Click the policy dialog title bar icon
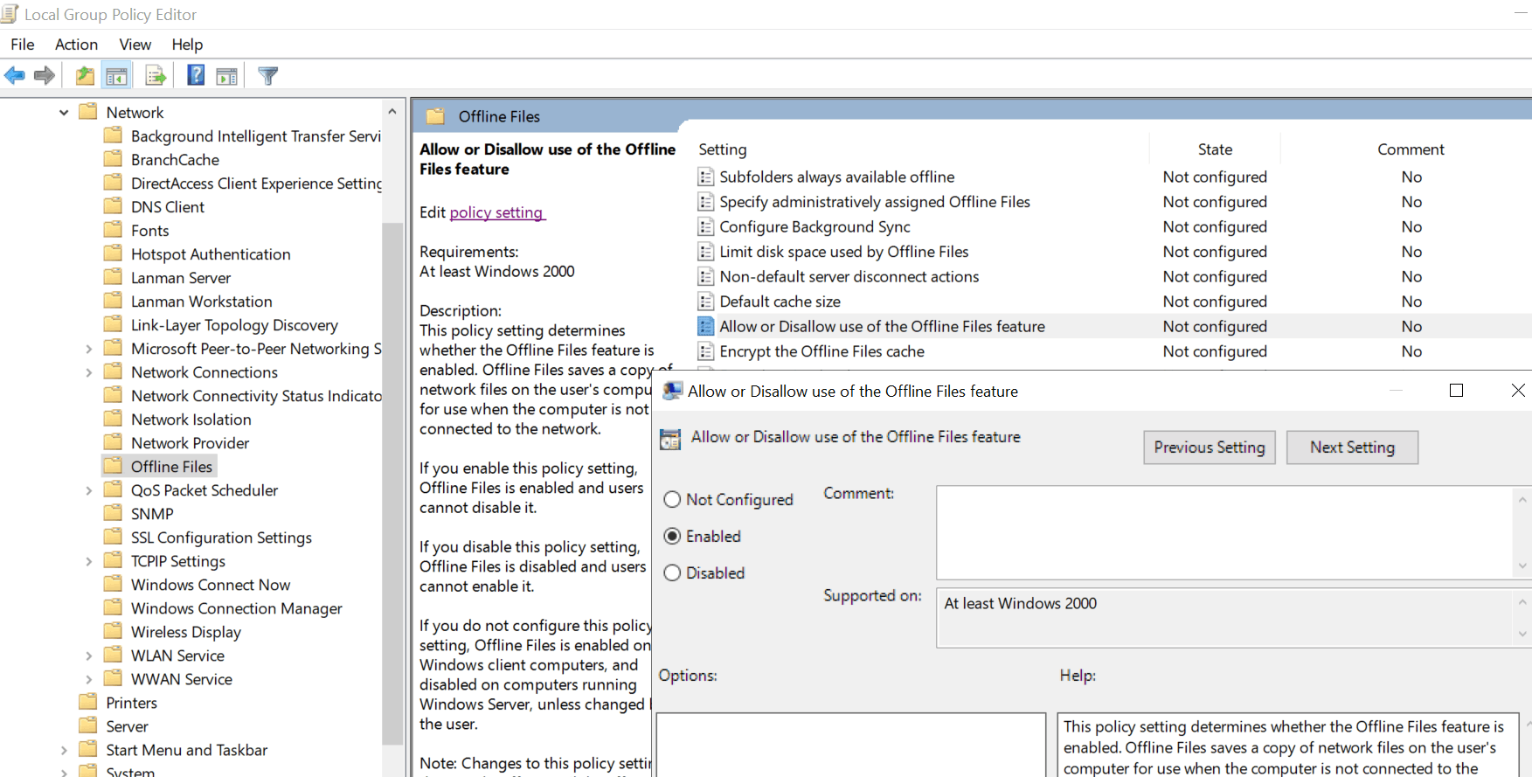Viewport: 1532px width, 777px height. coord(672,391)
